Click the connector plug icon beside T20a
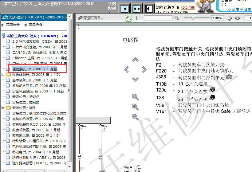Image resolution: width=252 pixels, height=172 pixels. point(212,90)
